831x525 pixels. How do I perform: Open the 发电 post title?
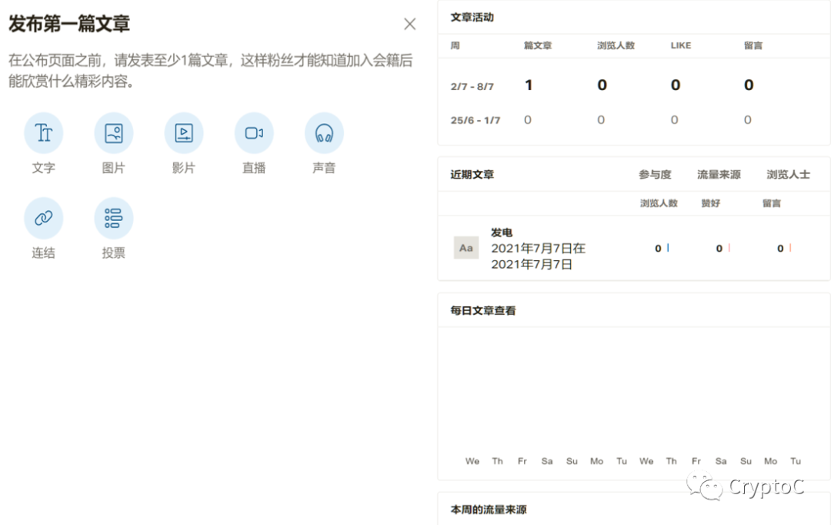pyautogui.click(x=502, y=232)
